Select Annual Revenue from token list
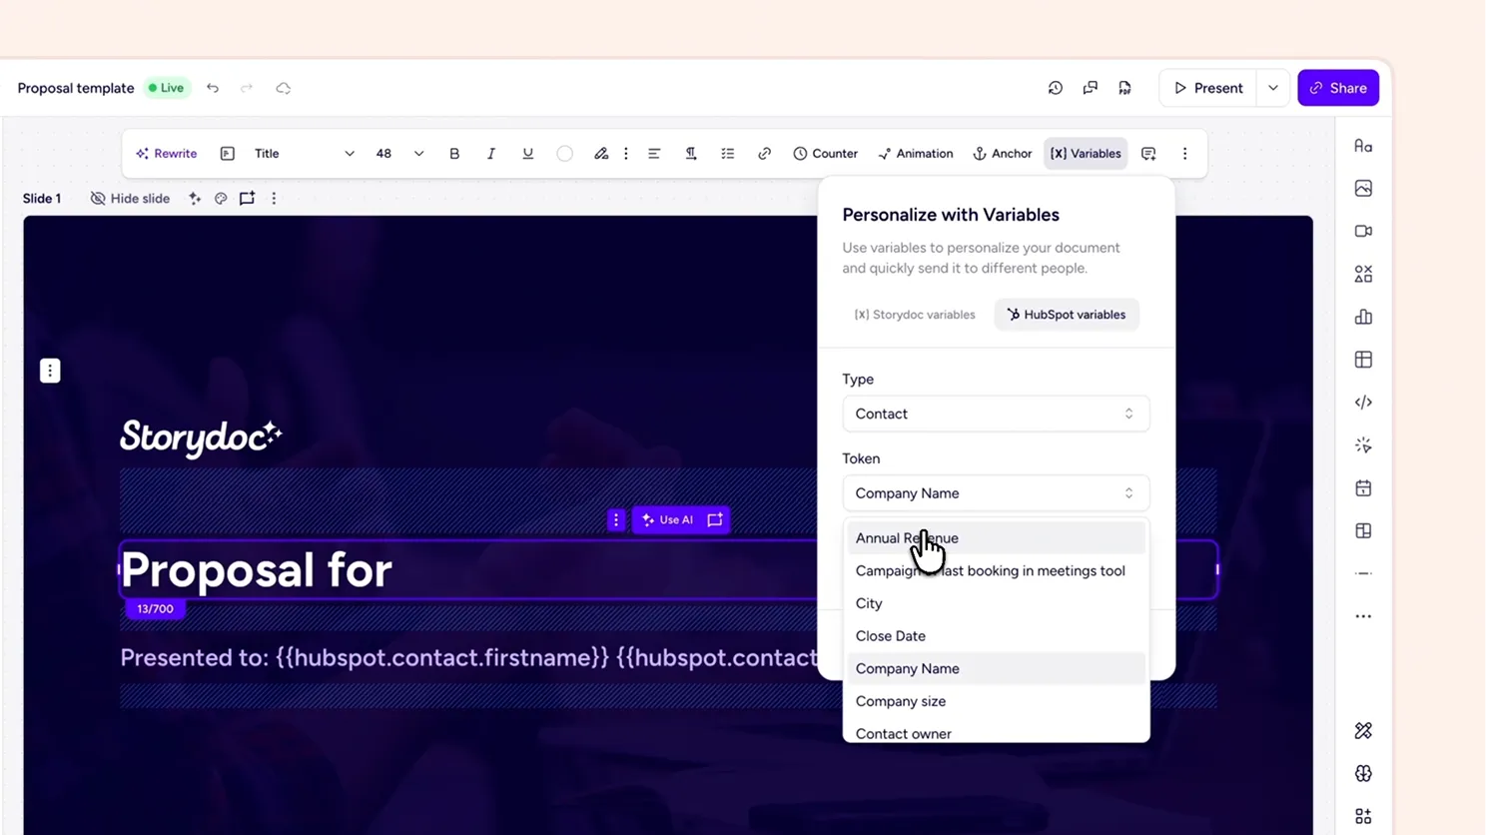 point(996,538)
